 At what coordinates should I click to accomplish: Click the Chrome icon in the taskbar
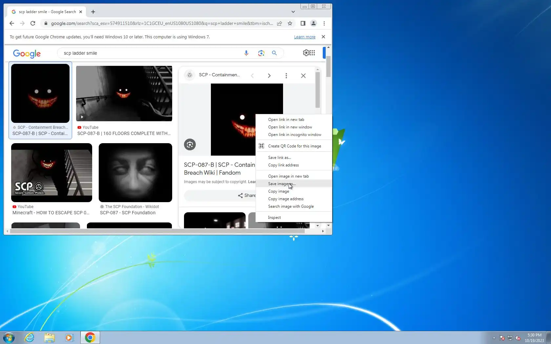(90, 337)
